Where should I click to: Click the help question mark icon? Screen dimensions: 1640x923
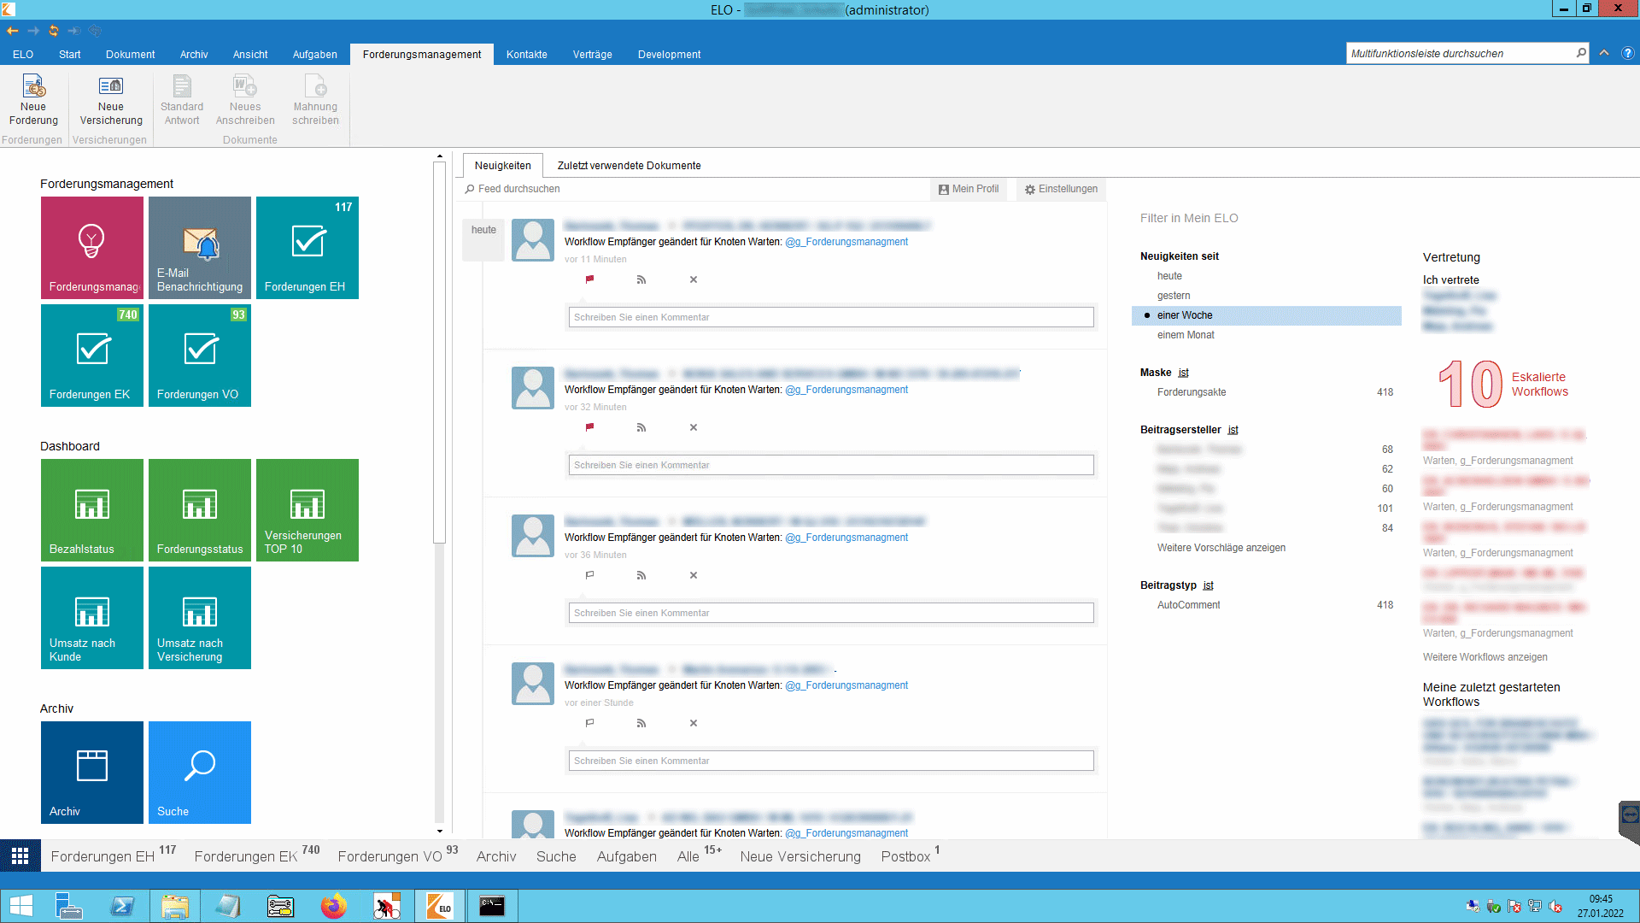point(1628,53)
